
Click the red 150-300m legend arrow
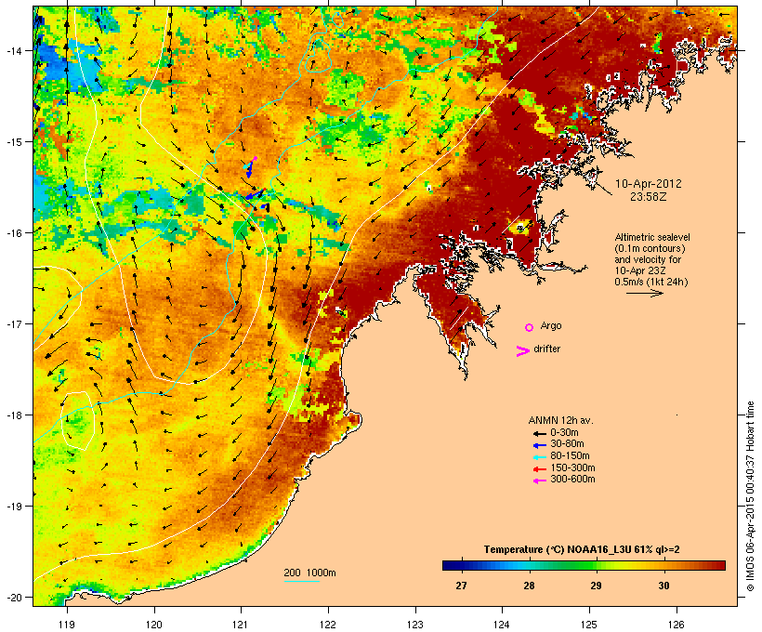pyautogui.click(x=540, y=469)
